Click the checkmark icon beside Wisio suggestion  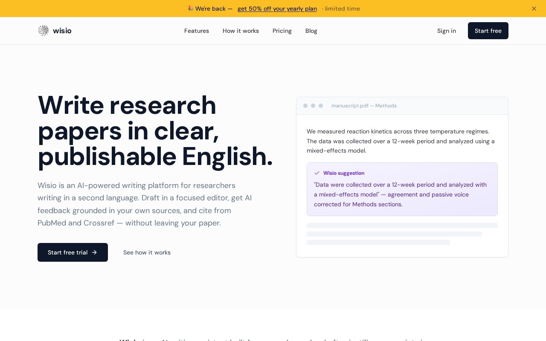point(317,173)
